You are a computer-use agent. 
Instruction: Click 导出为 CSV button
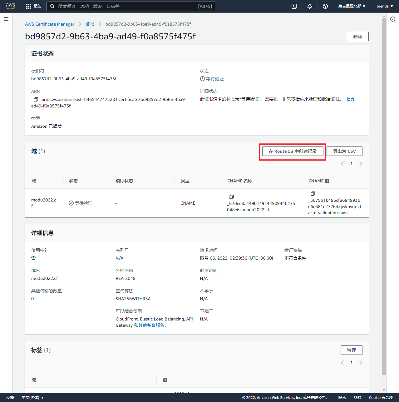[x=344, y=151]
